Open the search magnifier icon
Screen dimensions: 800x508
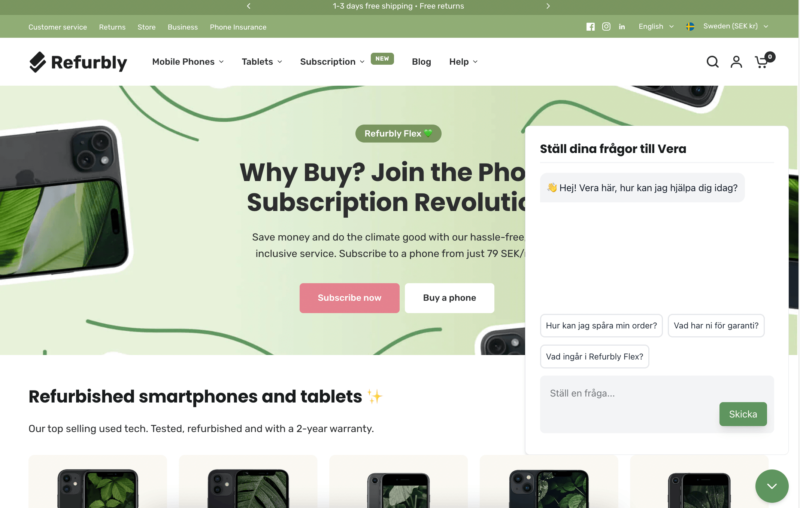pyautogui.click(x=712, y=62)
